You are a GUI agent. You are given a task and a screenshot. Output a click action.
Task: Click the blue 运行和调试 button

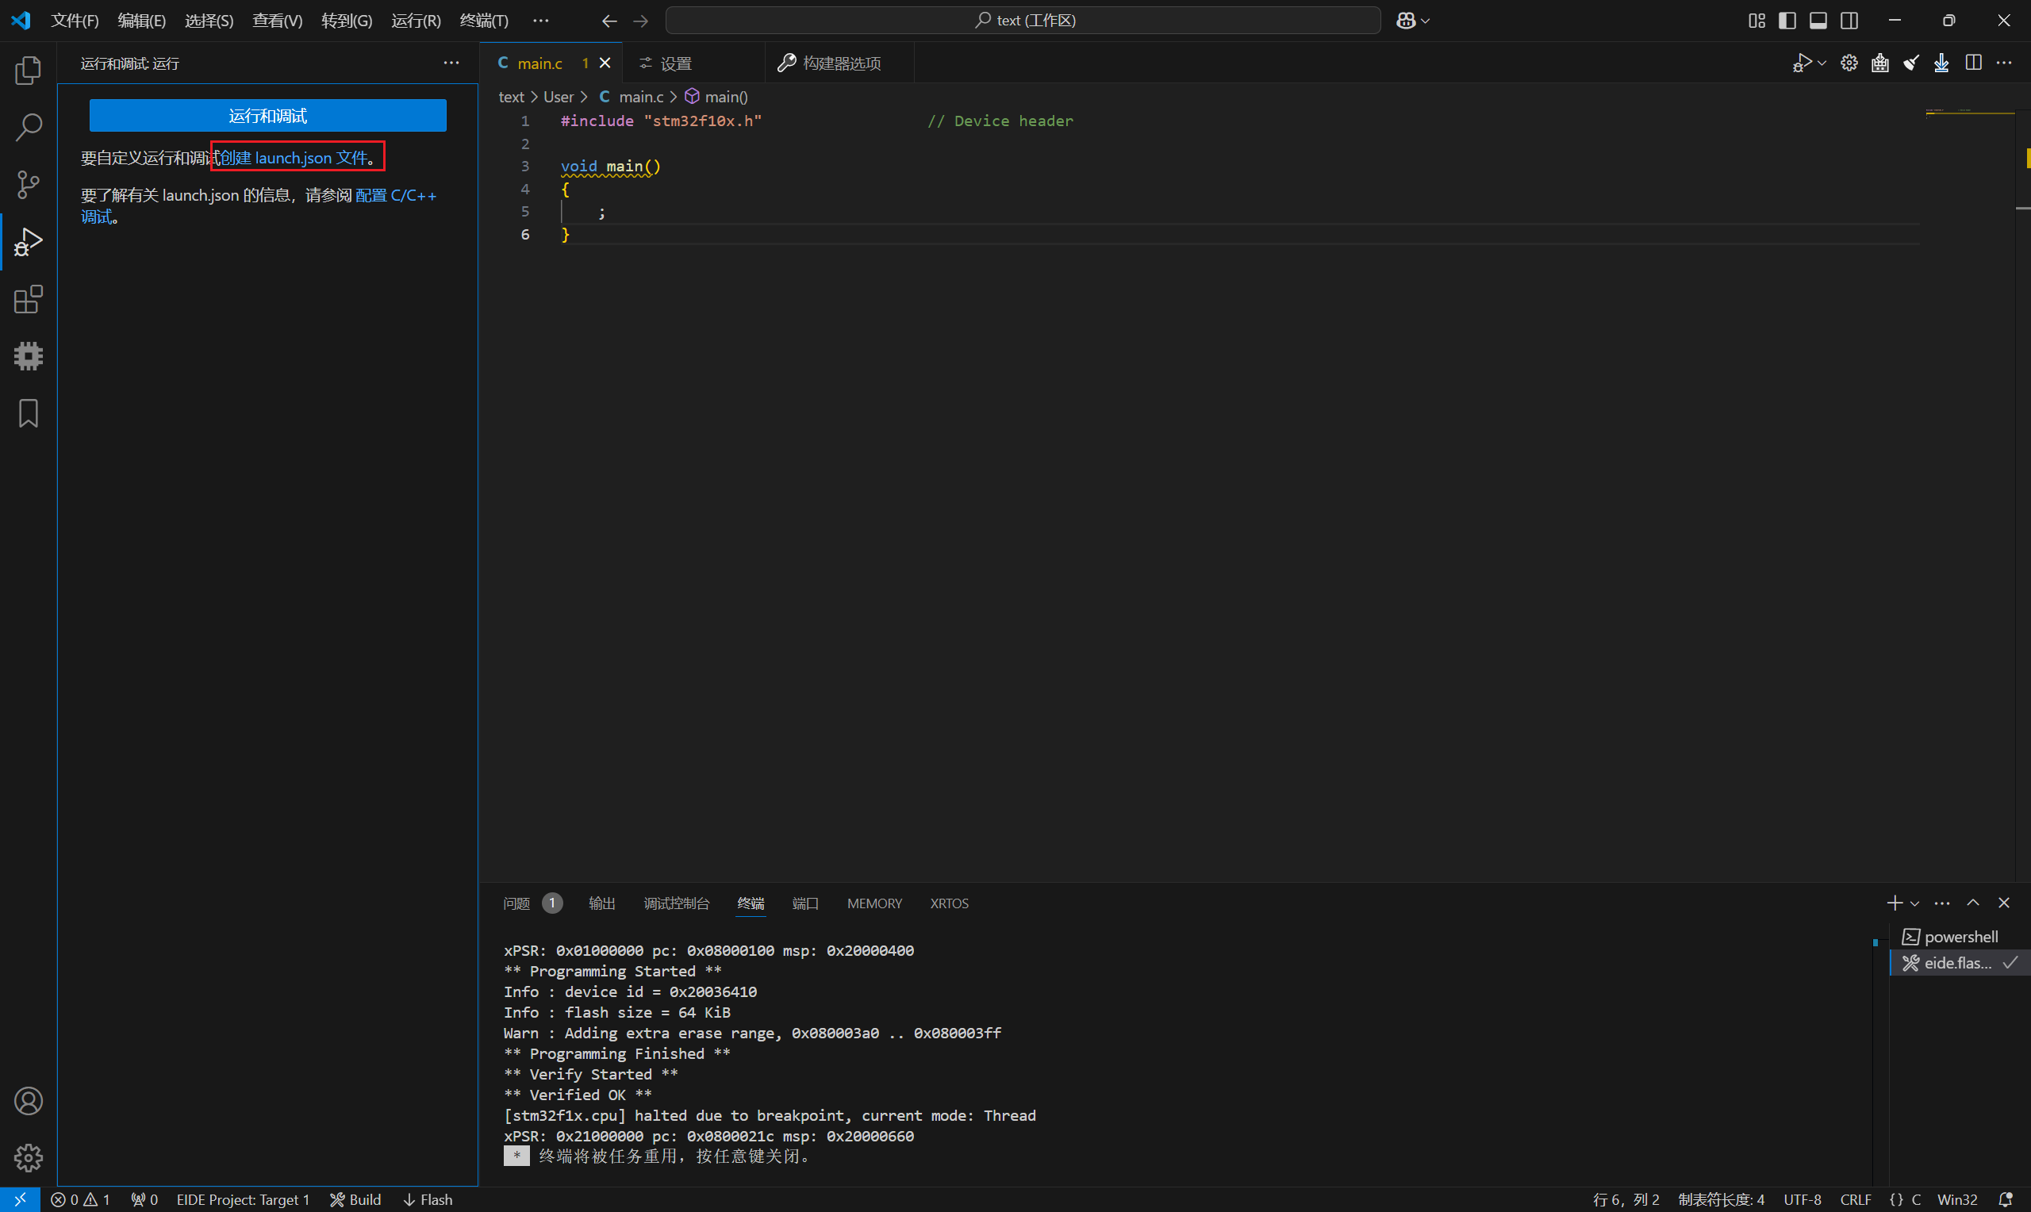(268, 115)
